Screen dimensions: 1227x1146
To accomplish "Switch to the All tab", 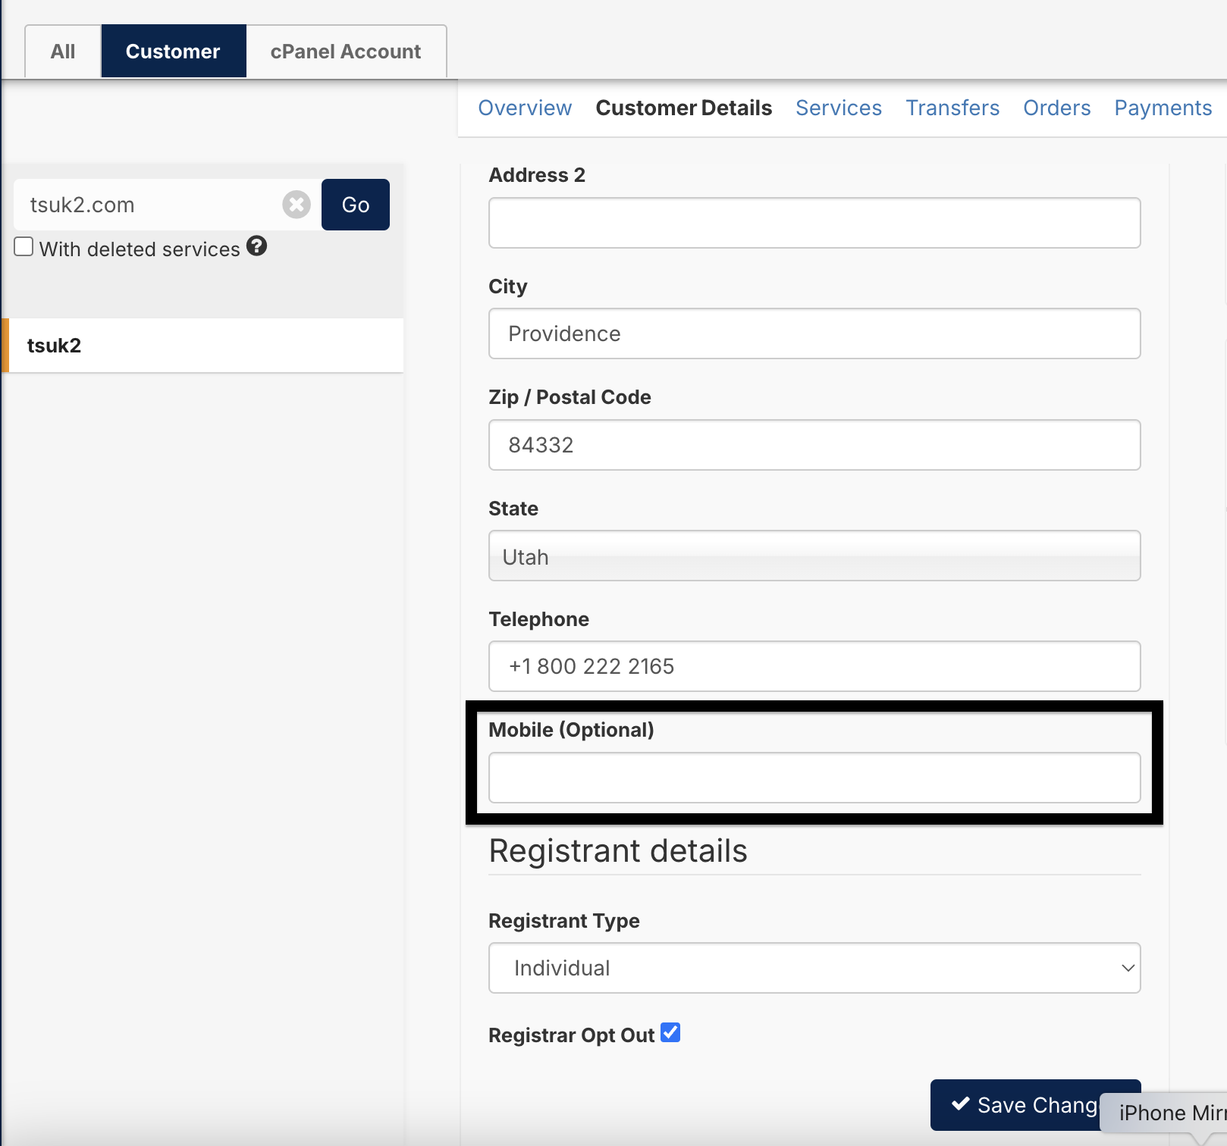I will click(x=63, y=52).
